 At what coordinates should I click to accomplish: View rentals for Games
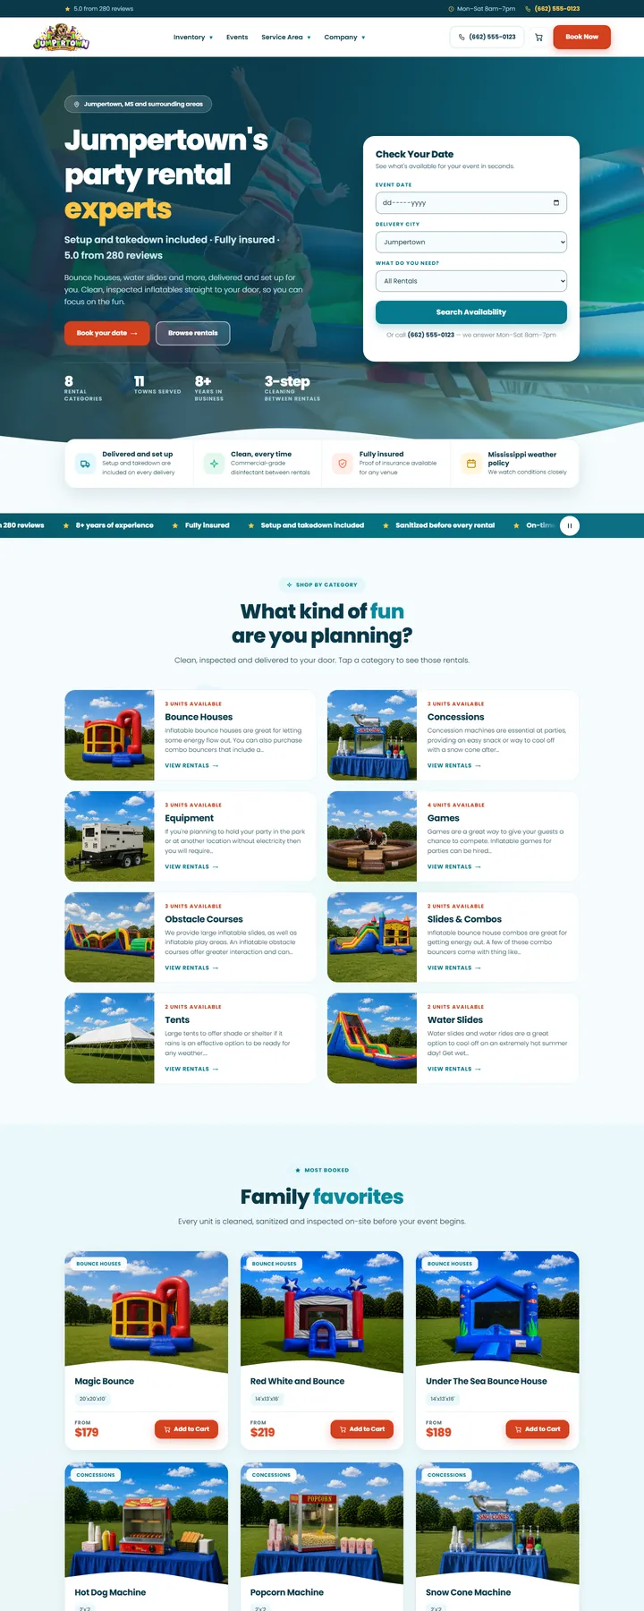[x=454, y=866]
